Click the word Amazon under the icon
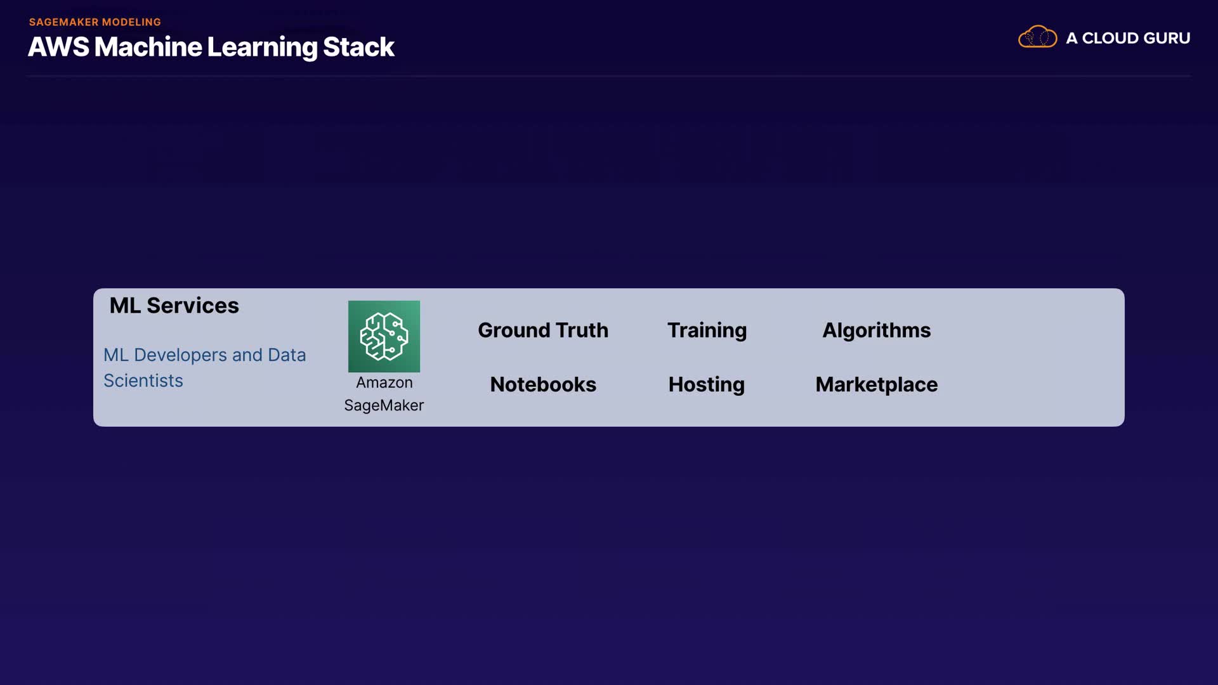The height and width of the screenshot is (685, 1218). [384, 382]
